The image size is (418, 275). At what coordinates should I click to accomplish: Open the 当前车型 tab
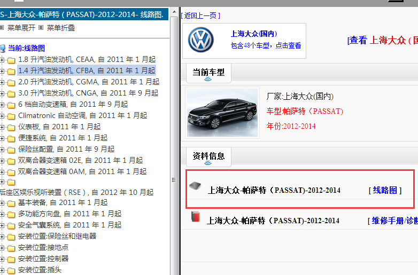pos(208,73)
